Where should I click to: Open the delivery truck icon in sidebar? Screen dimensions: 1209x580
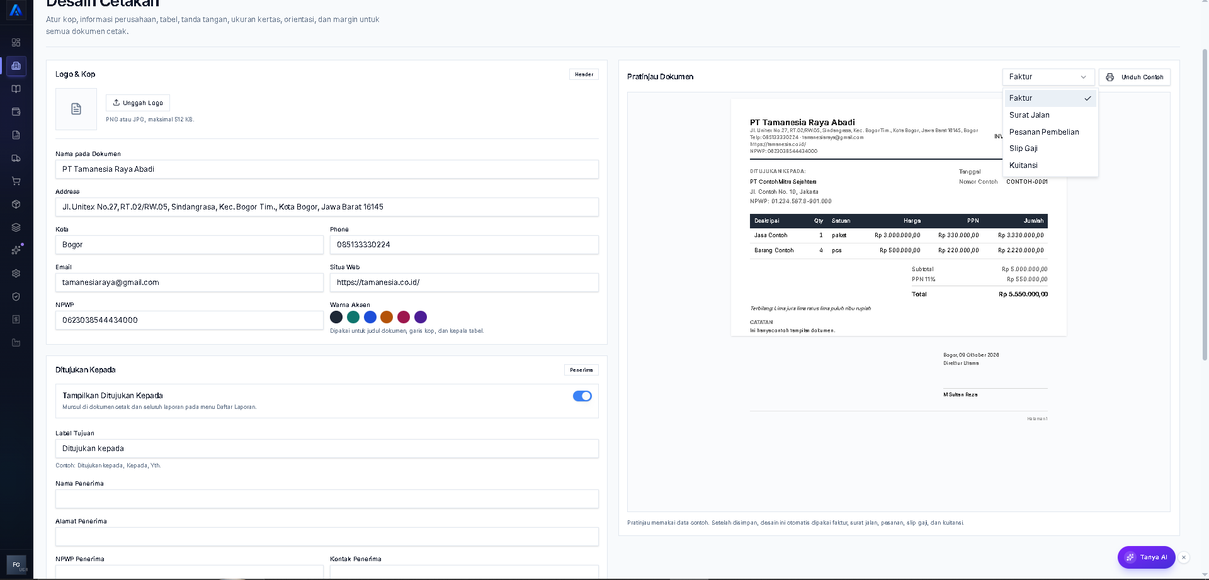(16, 159)
